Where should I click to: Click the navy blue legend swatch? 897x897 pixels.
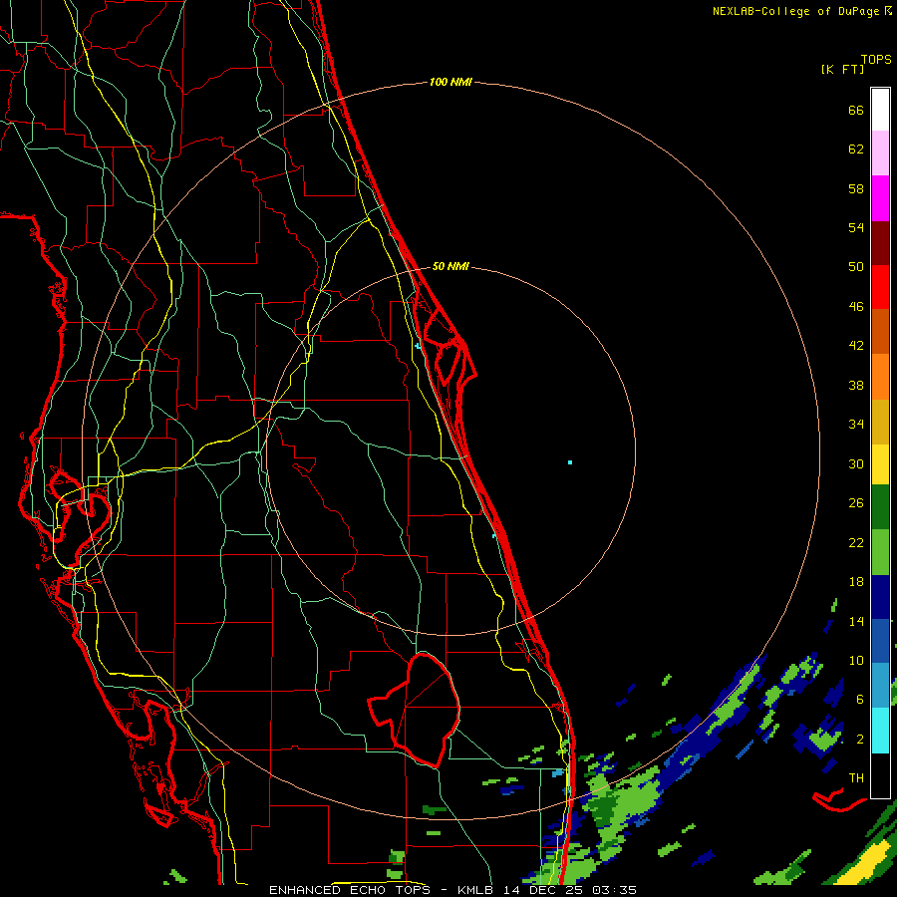click(x=880, y=597)
